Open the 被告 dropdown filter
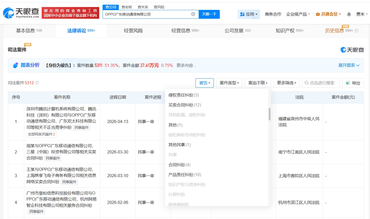The height and width of the screenshot is (219, 370). pyautogui.click(x=205, y=83)
